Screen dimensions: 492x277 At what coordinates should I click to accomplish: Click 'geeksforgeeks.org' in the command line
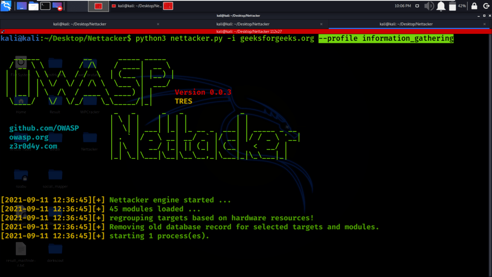pos(277,38)
